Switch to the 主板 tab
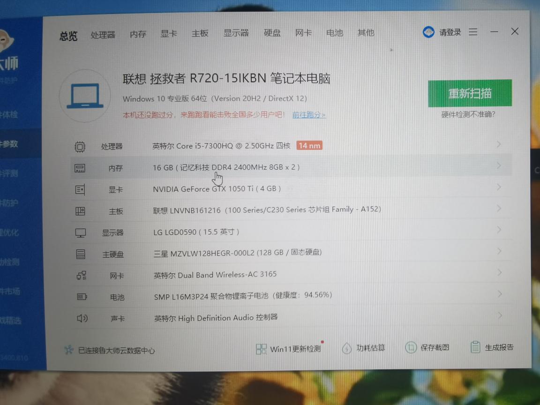540x405 pixels. coord(200,33)
